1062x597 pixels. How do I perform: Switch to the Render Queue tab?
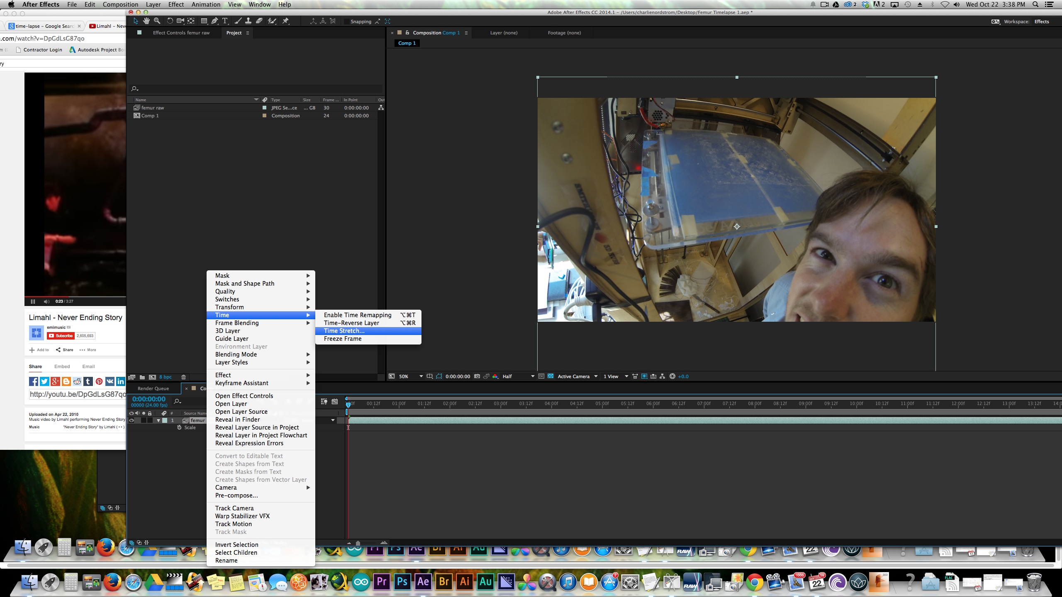coord(153,388)
